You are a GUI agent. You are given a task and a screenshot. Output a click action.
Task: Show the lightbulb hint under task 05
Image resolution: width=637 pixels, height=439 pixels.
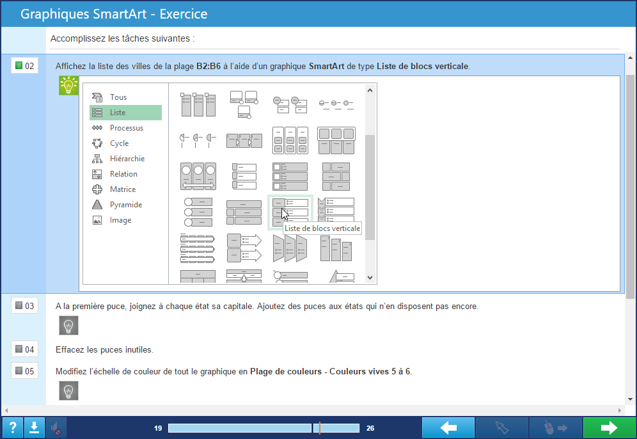pyautogui.click(x=68, y=390)
